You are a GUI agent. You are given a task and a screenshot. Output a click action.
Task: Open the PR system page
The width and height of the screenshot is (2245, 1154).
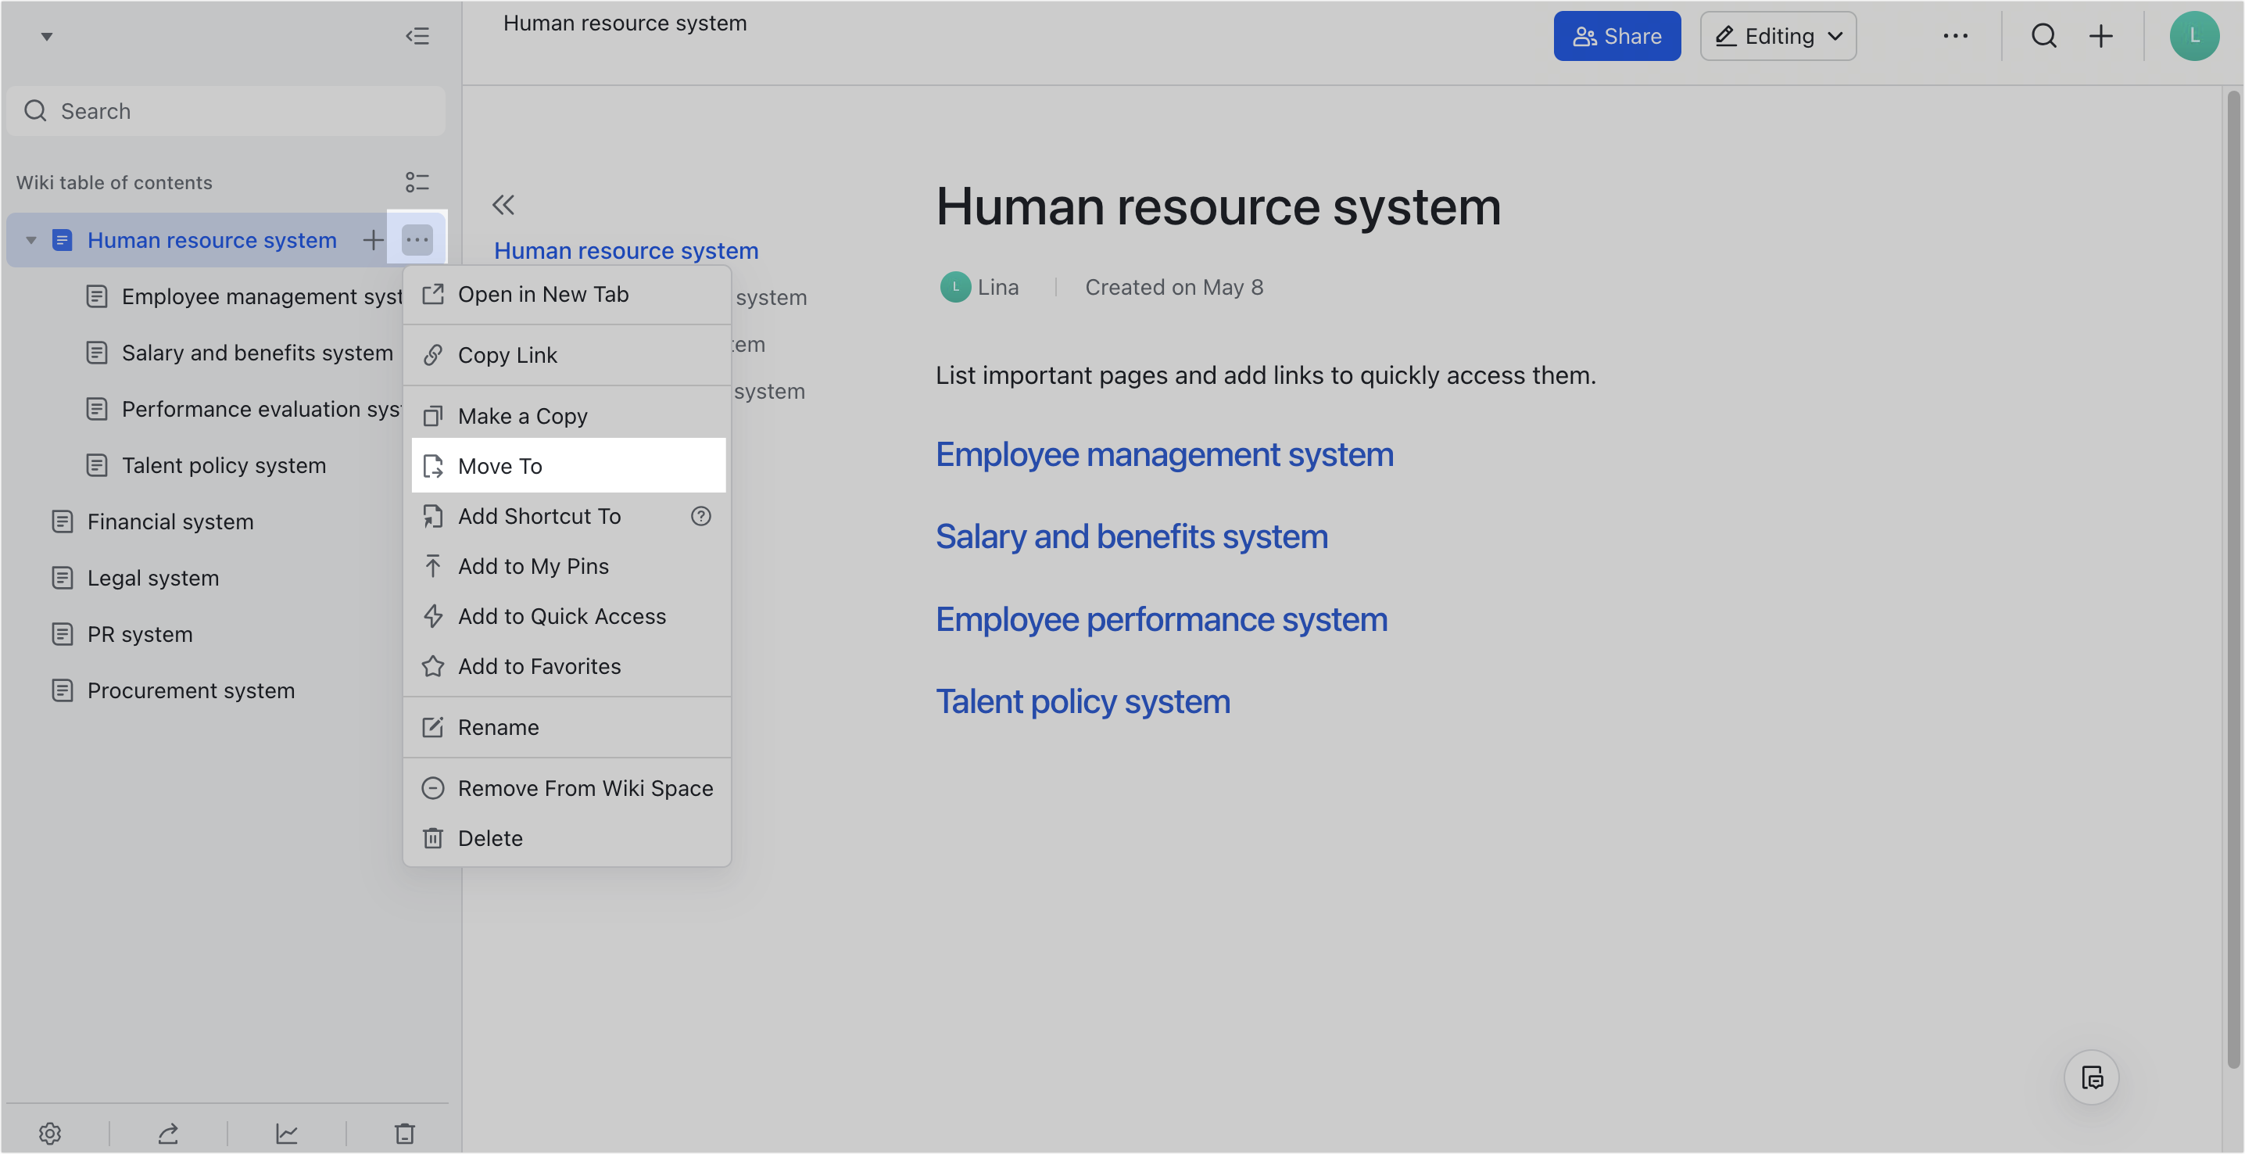(x=139, y=635)
